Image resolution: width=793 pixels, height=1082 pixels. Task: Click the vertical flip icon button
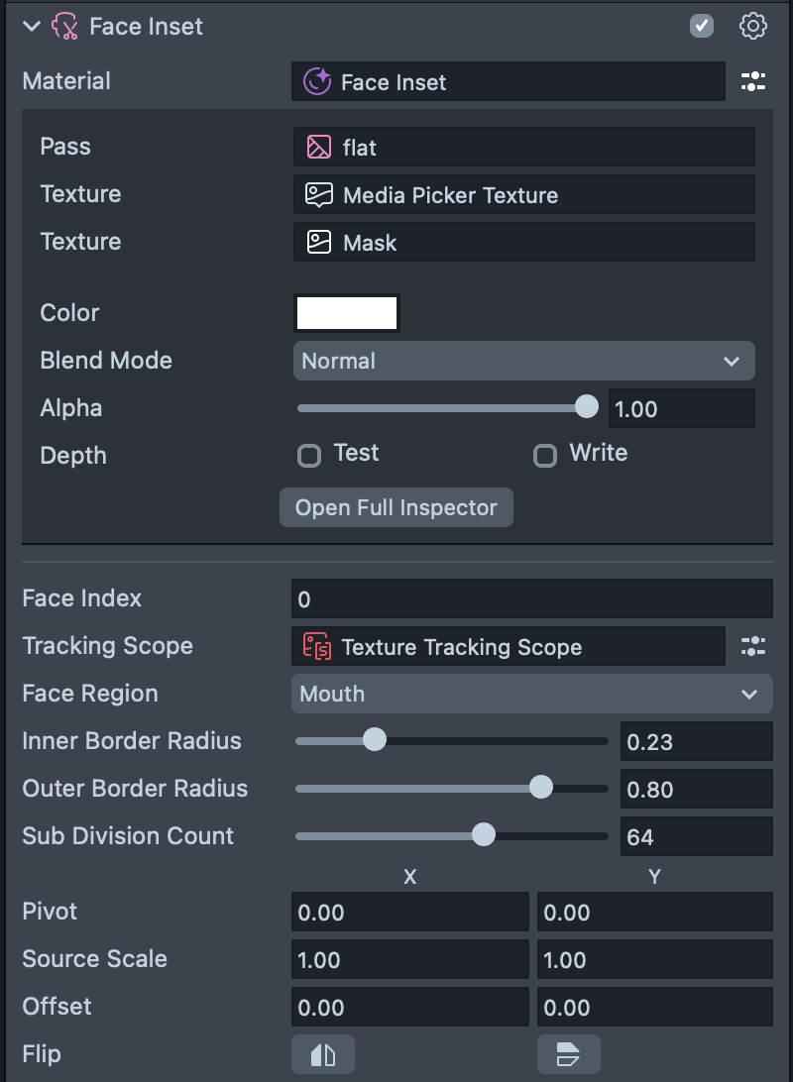coord(568,1054)
